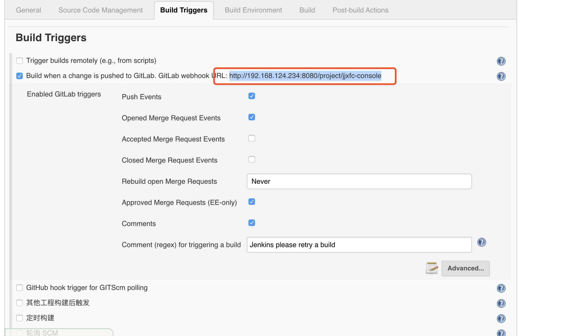This screenshot has height=336, width=568.
Task: Open Rebuild open Merge Requests dropdown
Action: click(x=359, y=181)
